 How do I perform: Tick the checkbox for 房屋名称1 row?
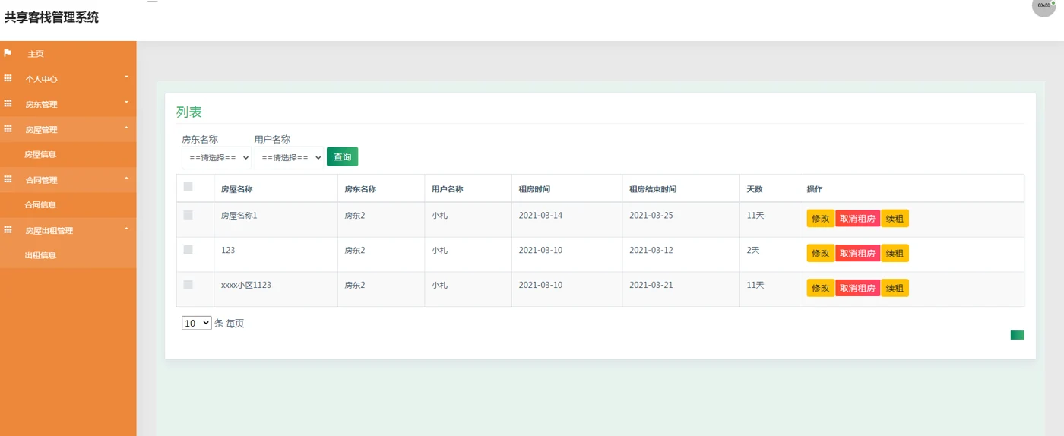coord(188,215)
